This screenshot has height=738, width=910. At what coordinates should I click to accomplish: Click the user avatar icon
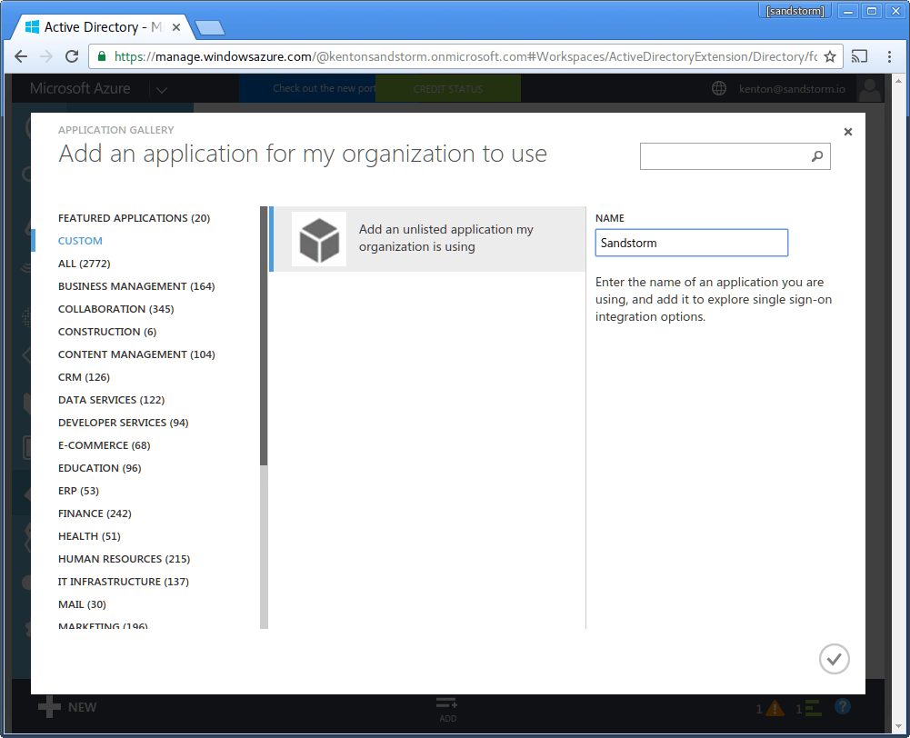click(869, 89)
